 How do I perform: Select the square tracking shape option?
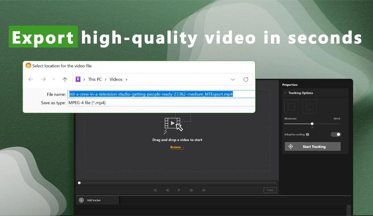click(x=291, y=107)
